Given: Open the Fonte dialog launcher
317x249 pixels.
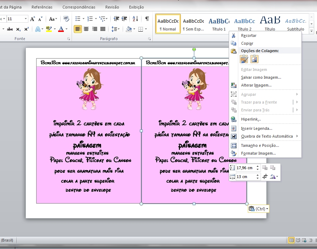Looking at the screenshot, I should point(69,39).
